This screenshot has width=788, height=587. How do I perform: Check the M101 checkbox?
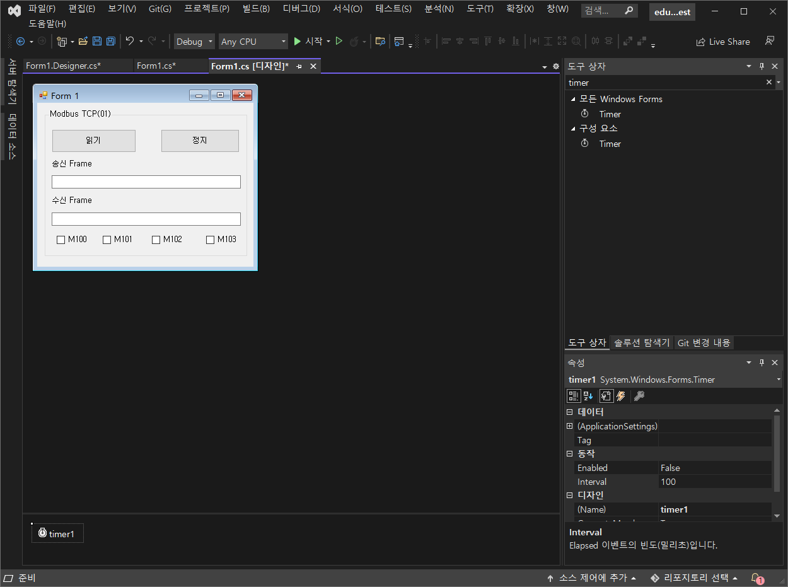[107, 240]
